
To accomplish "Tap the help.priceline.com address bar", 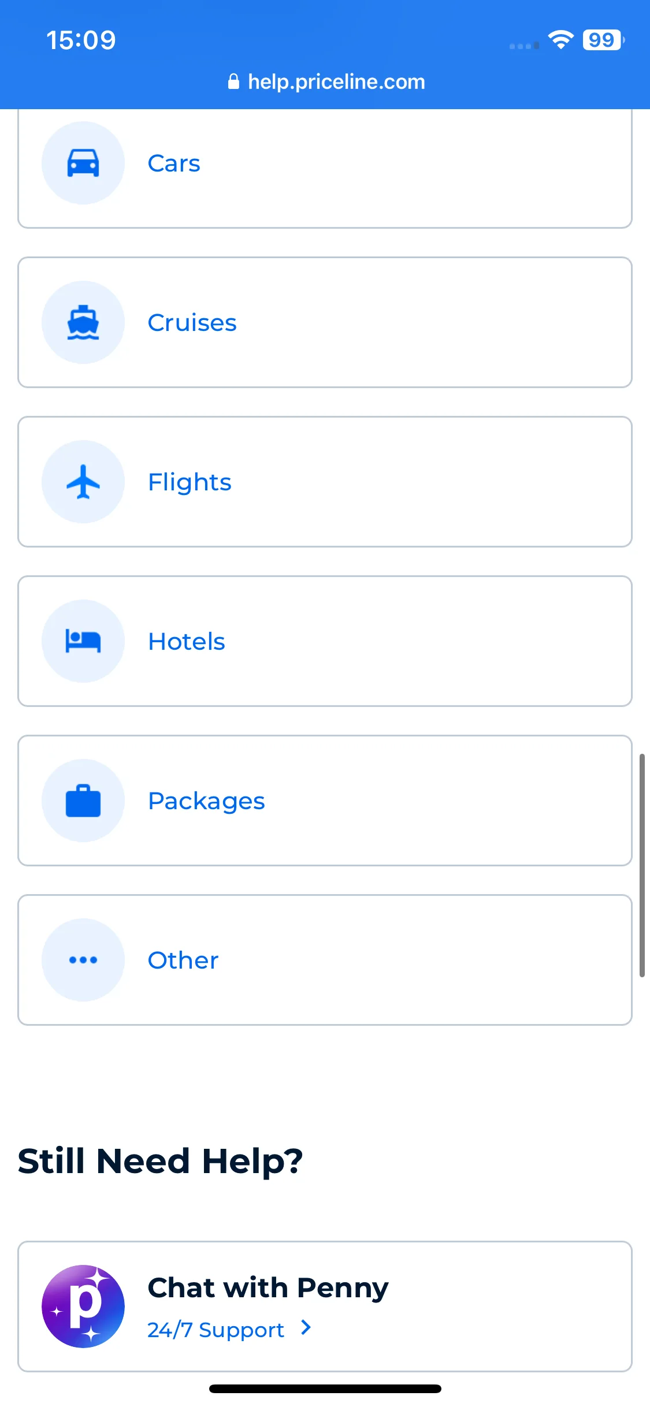I will click(326, 81).
